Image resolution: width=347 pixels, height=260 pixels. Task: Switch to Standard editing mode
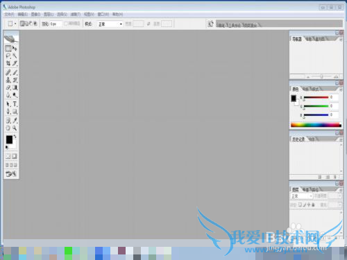8,157
